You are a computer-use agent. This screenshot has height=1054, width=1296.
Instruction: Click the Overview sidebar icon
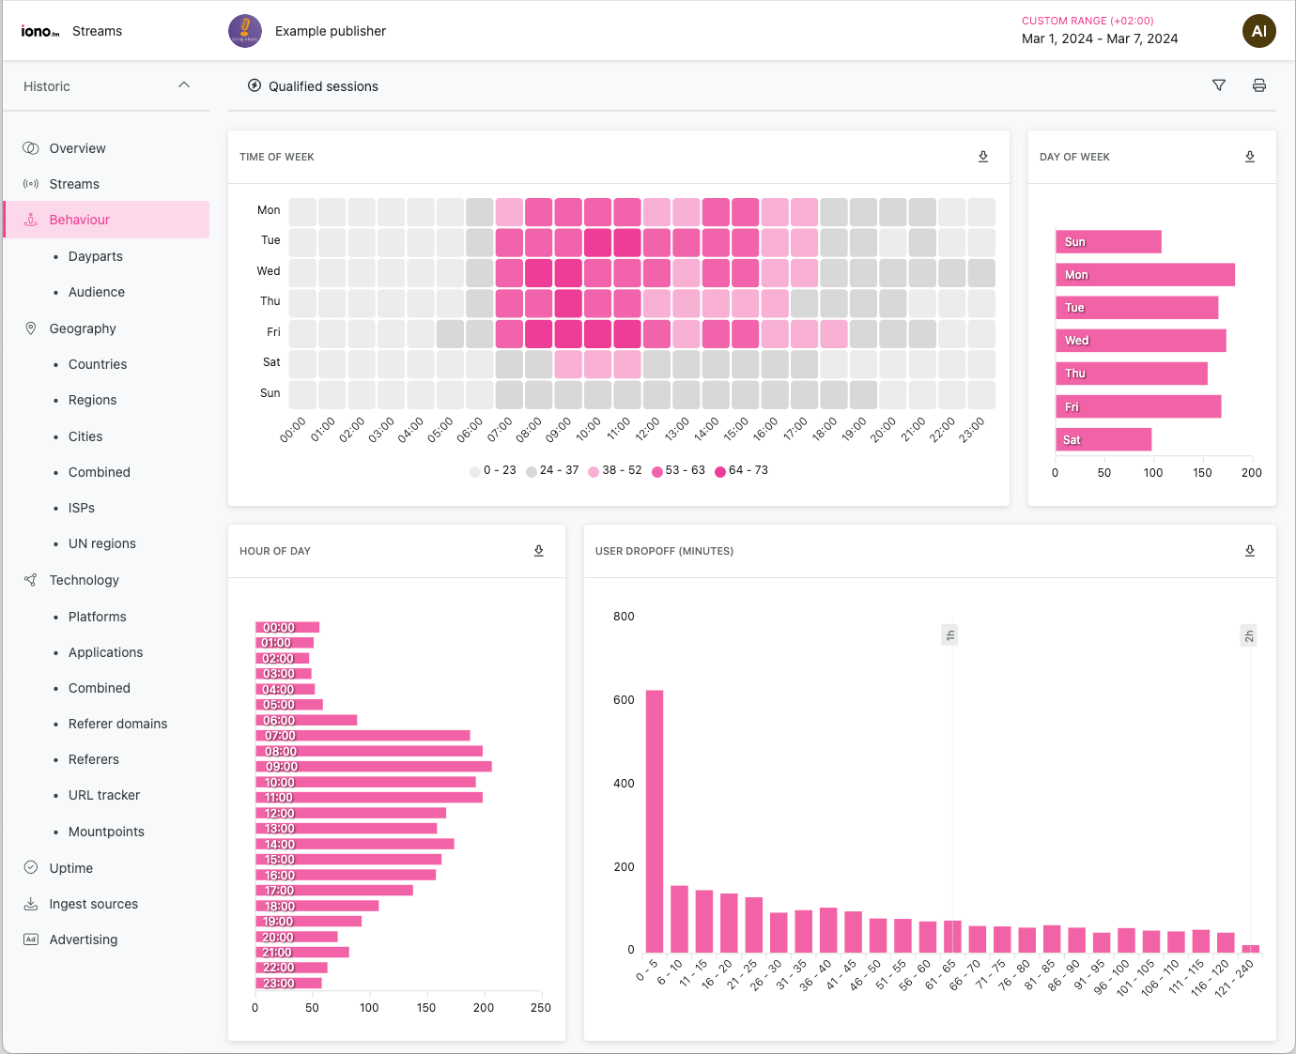click(x=31, y=148)
